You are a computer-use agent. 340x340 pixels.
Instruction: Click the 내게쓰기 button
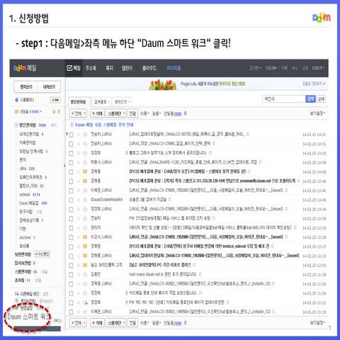click(49, 87)
